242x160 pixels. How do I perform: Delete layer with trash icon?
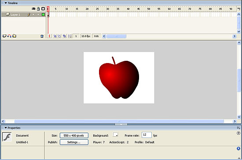point(42,36)
